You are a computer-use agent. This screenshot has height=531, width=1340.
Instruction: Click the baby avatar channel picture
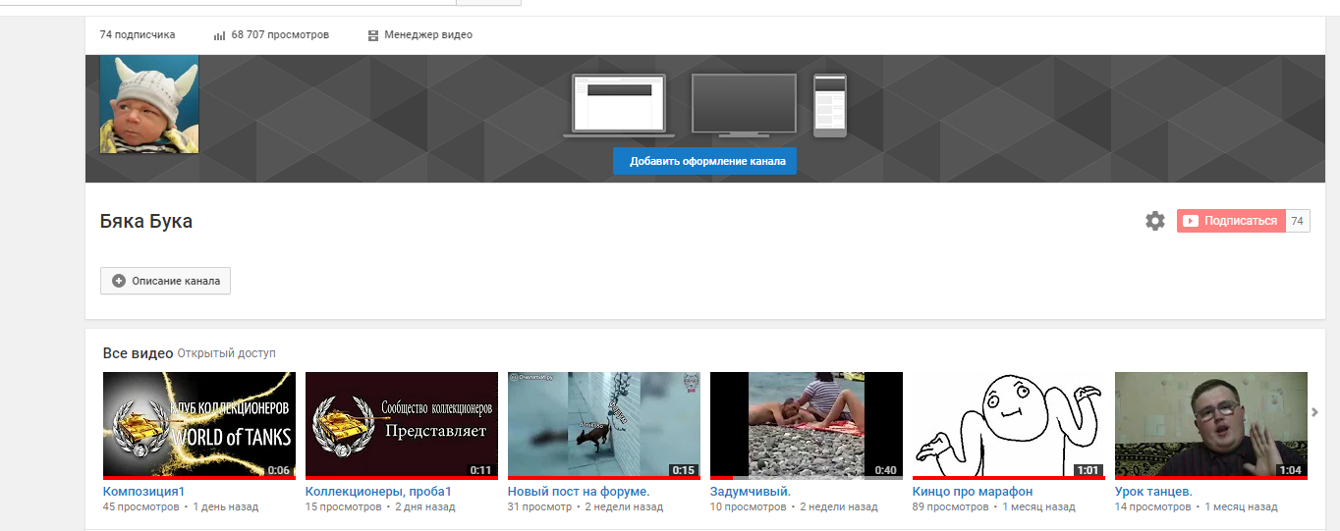click(149, 104)
